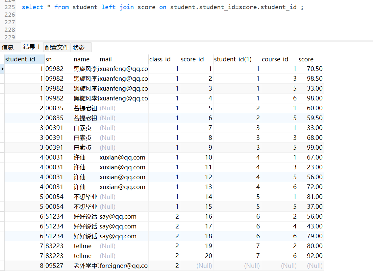
Task: Click the select keyword in line 225
Action: point(33,7)
